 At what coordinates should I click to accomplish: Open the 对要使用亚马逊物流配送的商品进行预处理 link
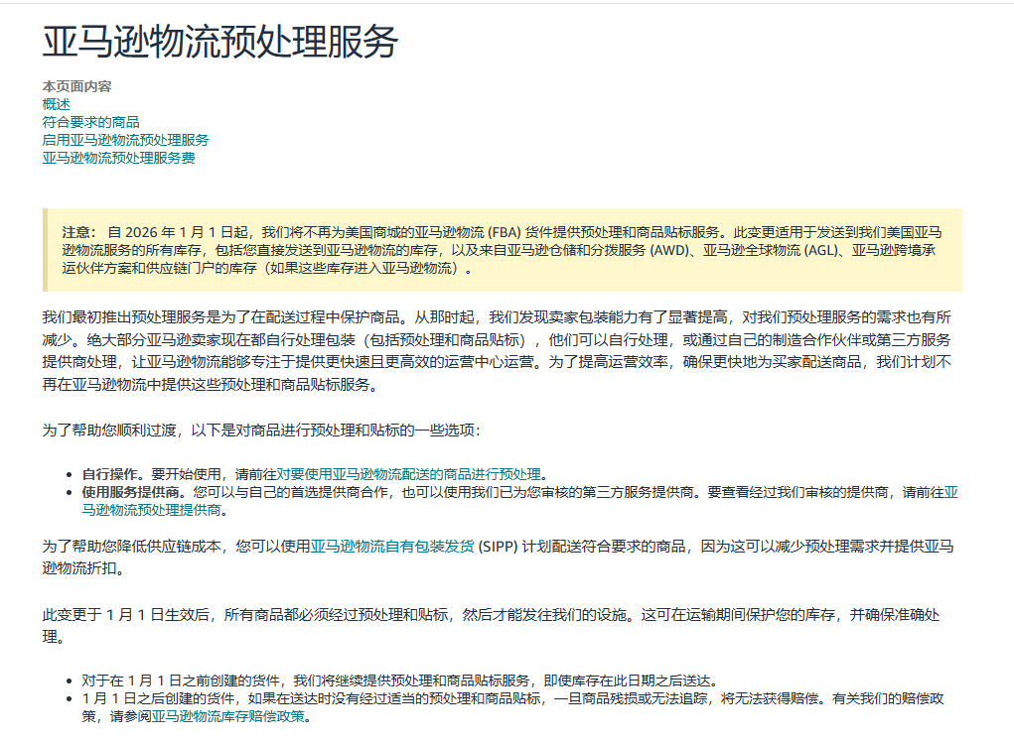[408, 473]
